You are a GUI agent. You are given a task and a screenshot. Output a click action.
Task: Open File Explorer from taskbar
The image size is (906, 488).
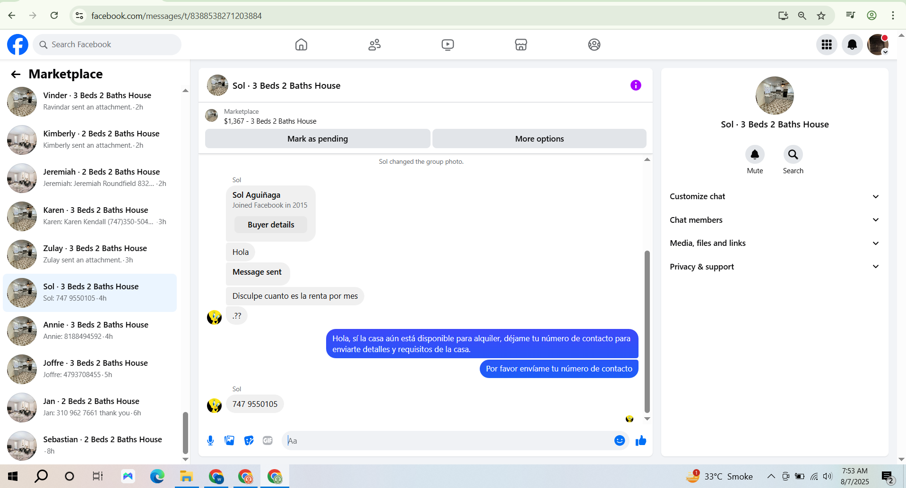(186, 476)
